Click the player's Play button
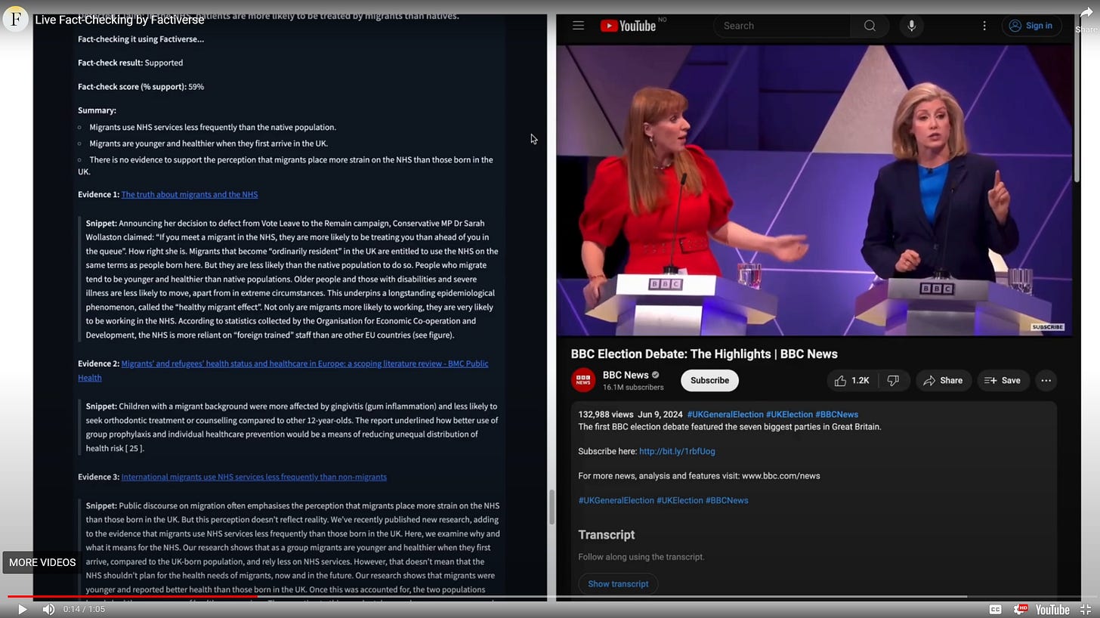Viewport: 1100px width, 618px height. 22,609
